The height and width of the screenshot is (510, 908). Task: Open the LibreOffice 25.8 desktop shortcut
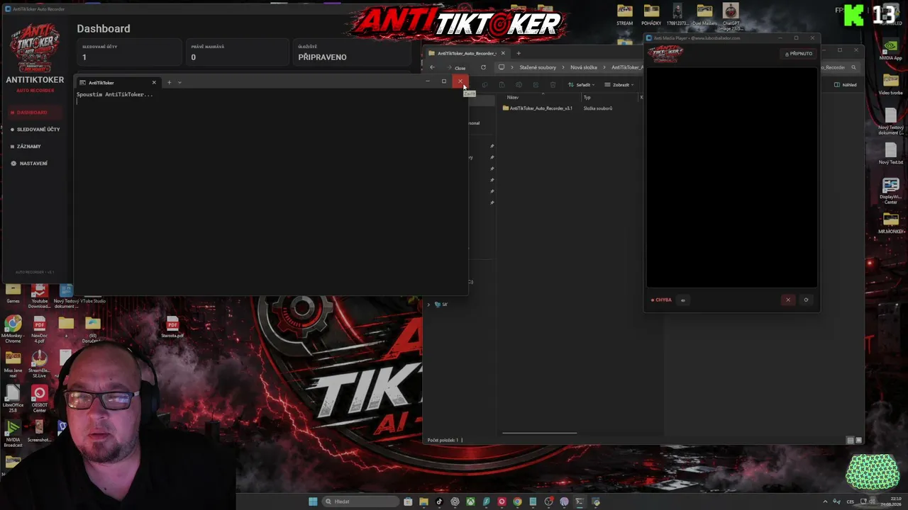(13, 399)
